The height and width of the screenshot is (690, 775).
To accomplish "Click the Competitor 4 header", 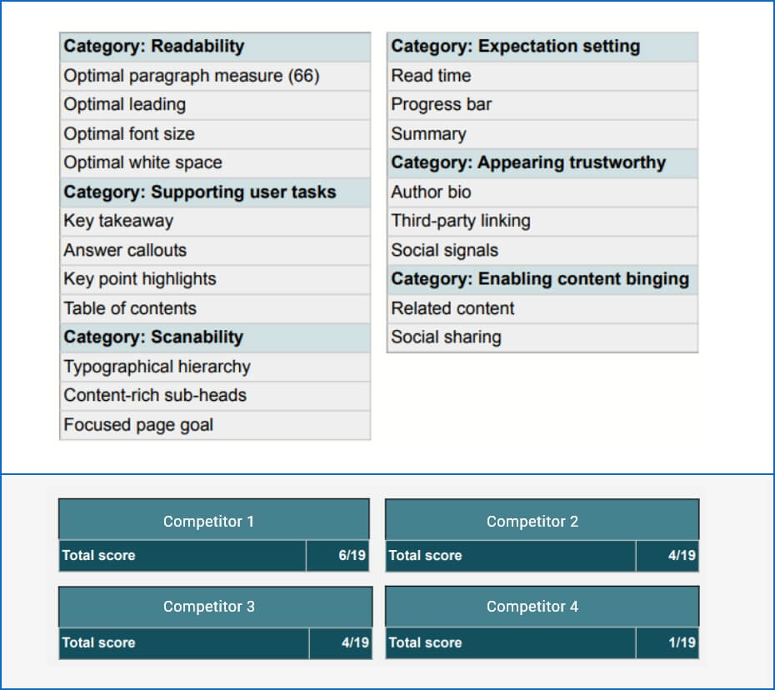I will [542, 607].
